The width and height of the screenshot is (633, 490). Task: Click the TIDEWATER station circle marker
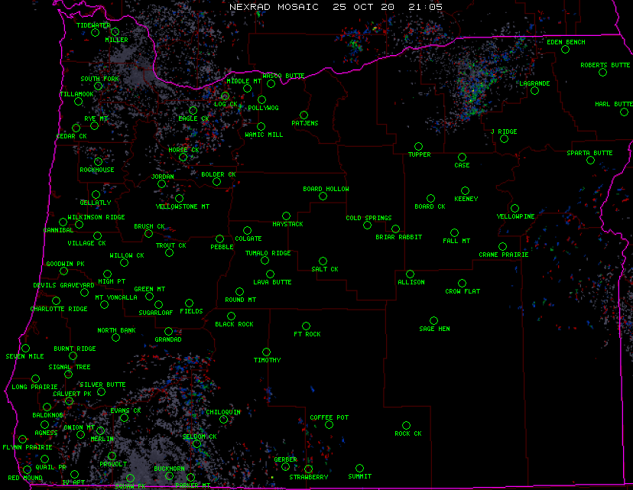click(96, 33)
